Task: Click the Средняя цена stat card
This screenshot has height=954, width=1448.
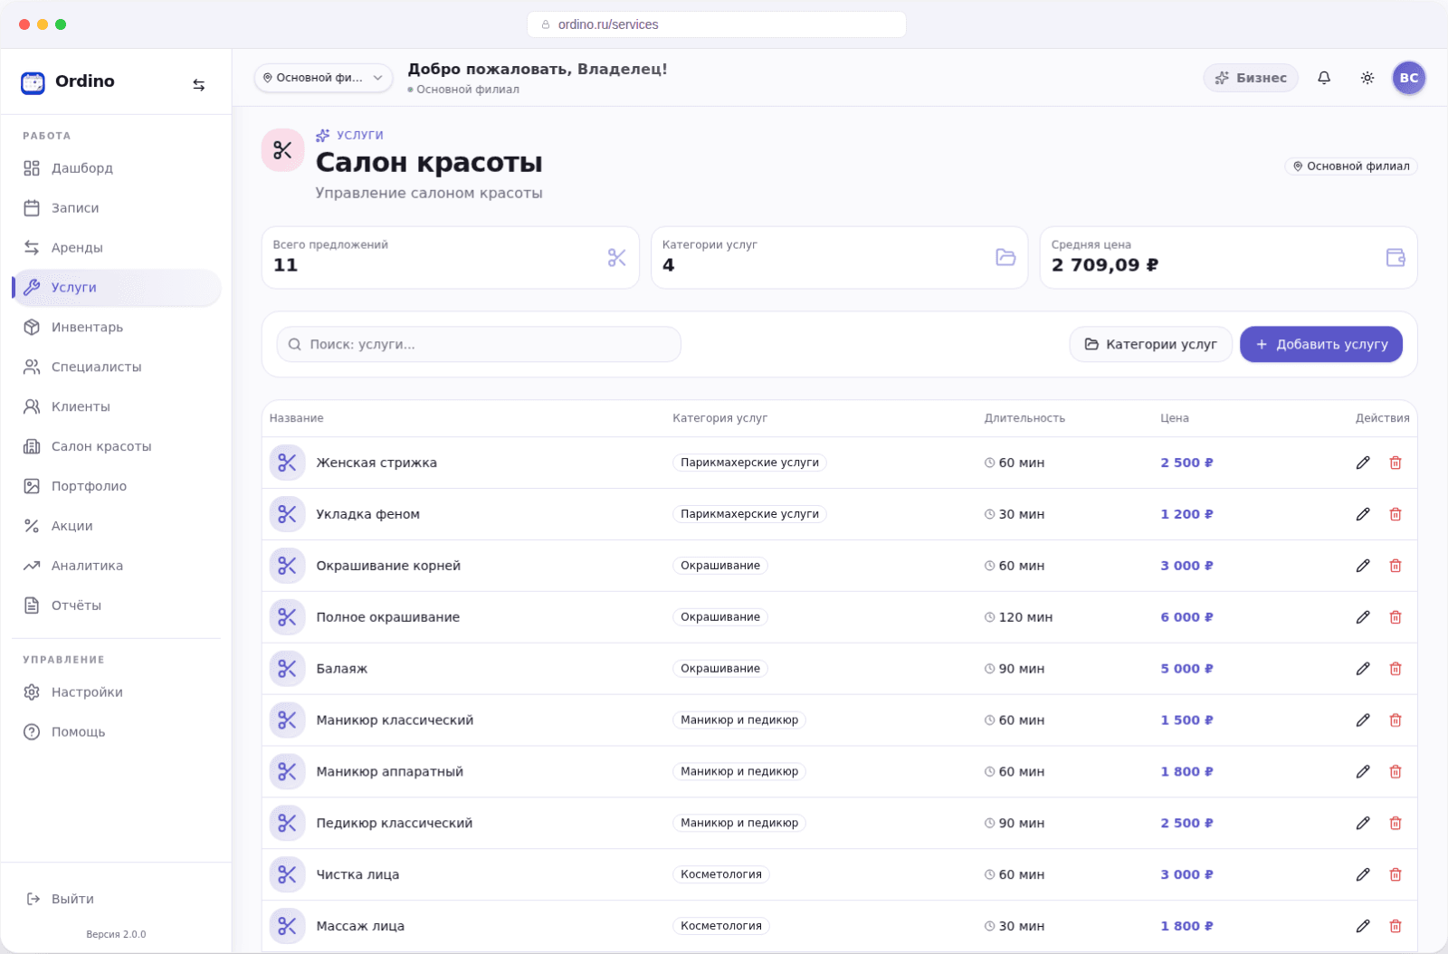Action: [x=1229, y=258]
